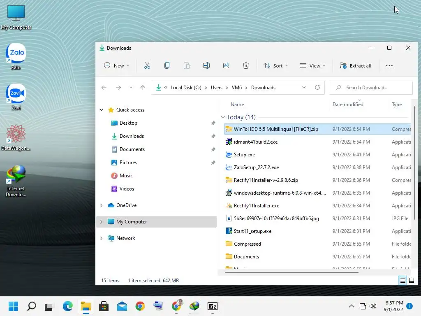Click the Copy icon in toolbar
Image resolution: width=421 pixels, height=316 pixels.
pyautogui.click(x=167, y=65)
